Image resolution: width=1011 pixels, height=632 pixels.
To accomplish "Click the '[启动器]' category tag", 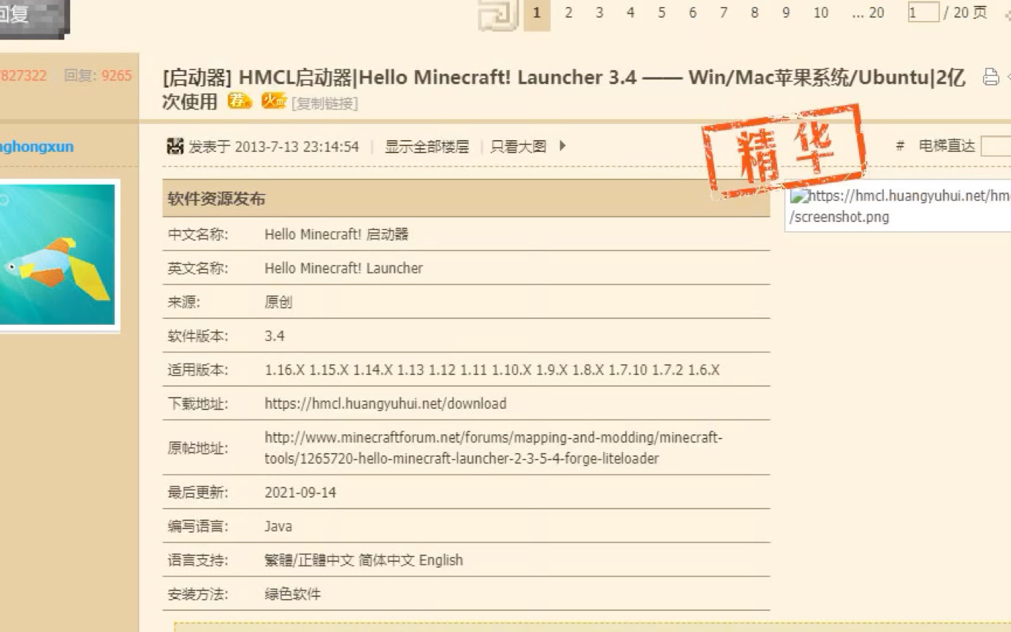I will point(197,77).
